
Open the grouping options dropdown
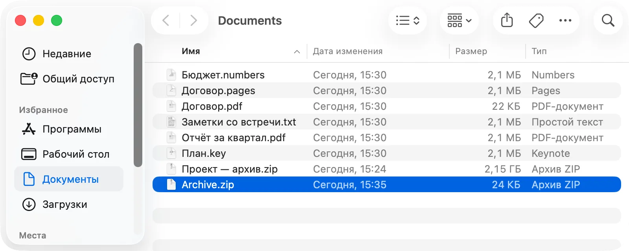point(459,20)
